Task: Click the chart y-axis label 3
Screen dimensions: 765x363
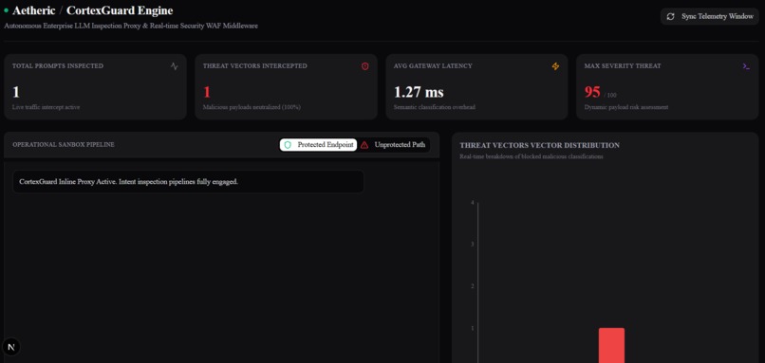Action: [473, 245]
